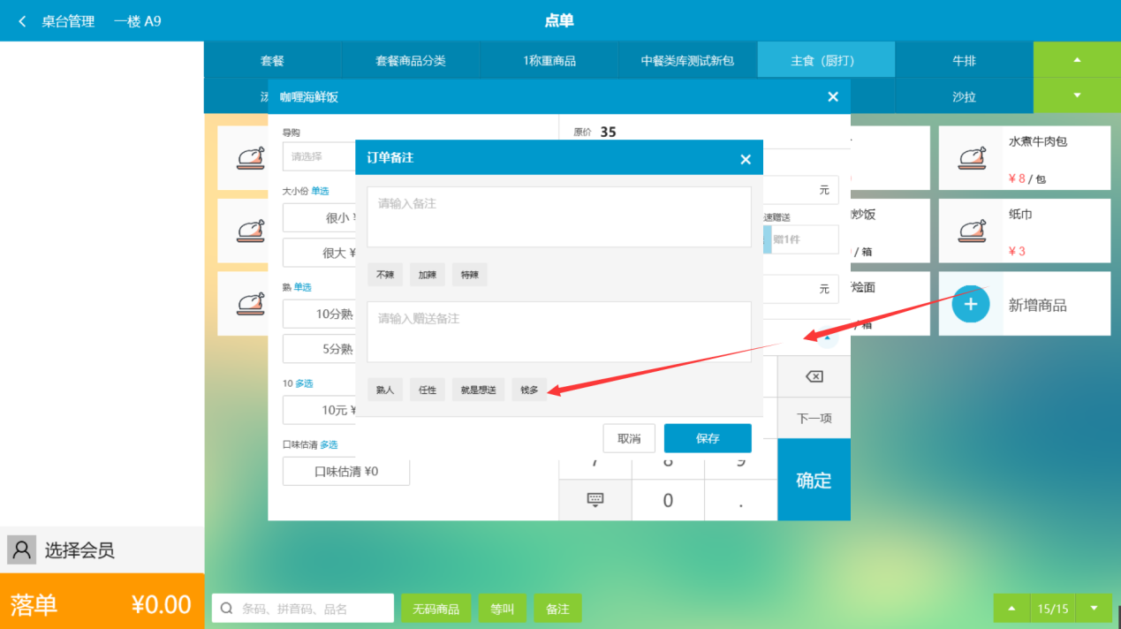Image resolution: width=1121 pixels, height=629 pixels.
Task: Open 选择会员 member selector
Action: [102, 550]
